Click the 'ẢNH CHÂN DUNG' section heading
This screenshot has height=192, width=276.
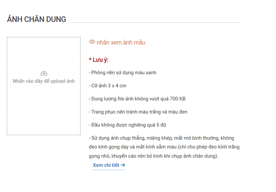(x=36, y=19)
